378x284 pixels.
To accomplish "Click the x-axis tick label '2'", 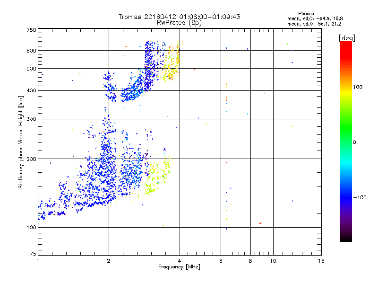I will pos(109,261).
